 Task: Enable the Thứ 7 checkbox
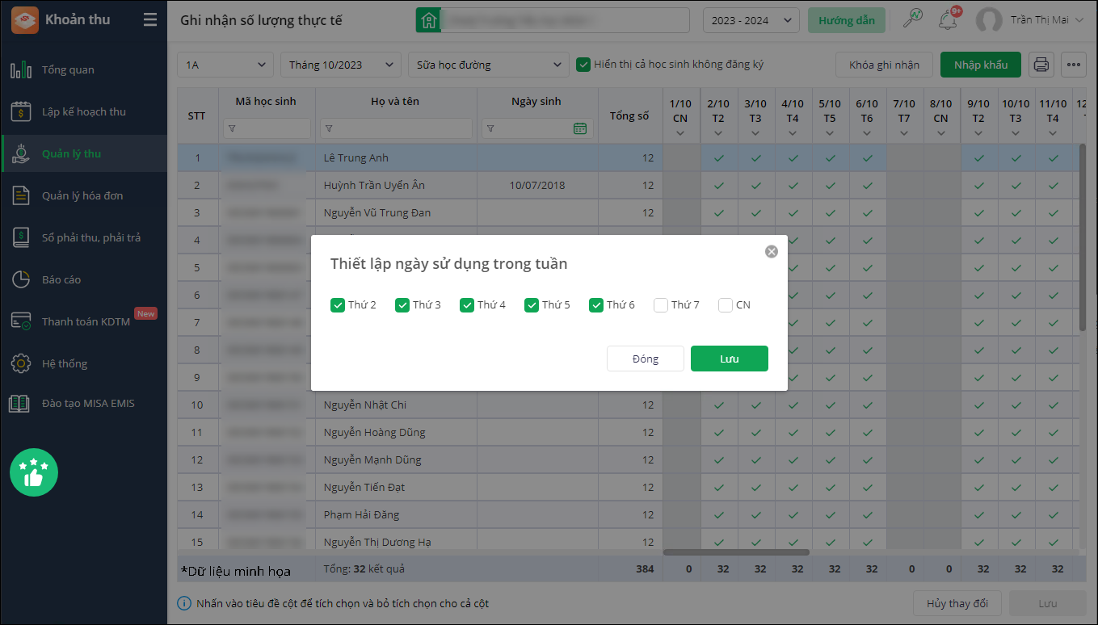(661, 305)
